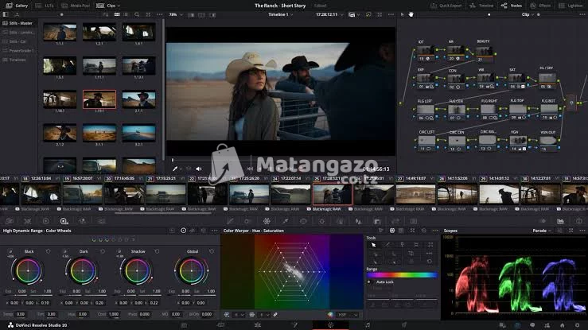
Task: Switch gallery to thumbnail grid view
Action: (x=117, y=14)
